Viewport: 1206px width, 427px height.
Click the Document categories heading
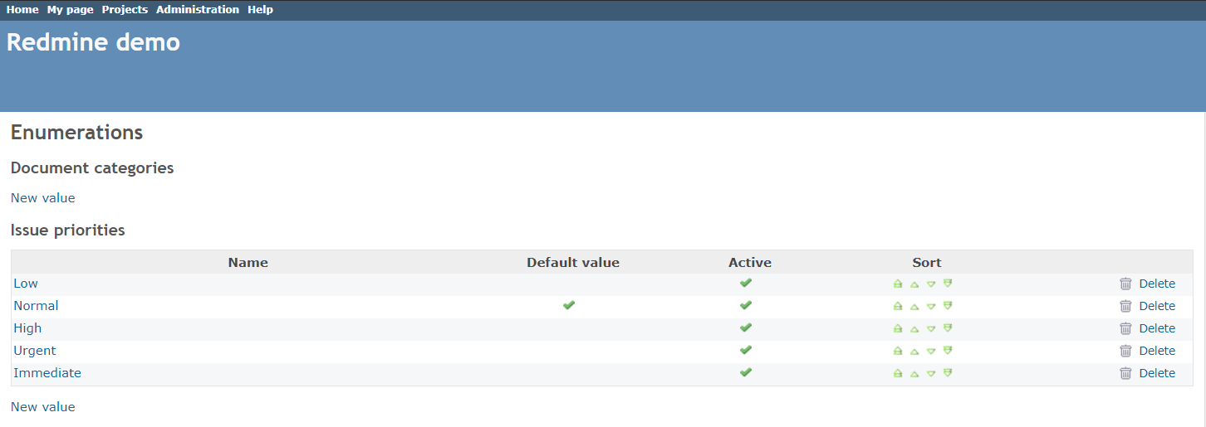coord(92,168)
